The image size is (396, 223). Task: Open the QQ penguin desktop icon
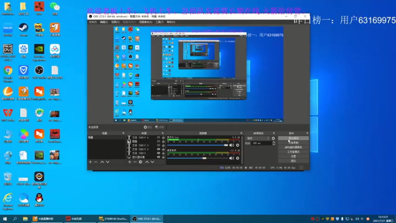tap(39, 200)
